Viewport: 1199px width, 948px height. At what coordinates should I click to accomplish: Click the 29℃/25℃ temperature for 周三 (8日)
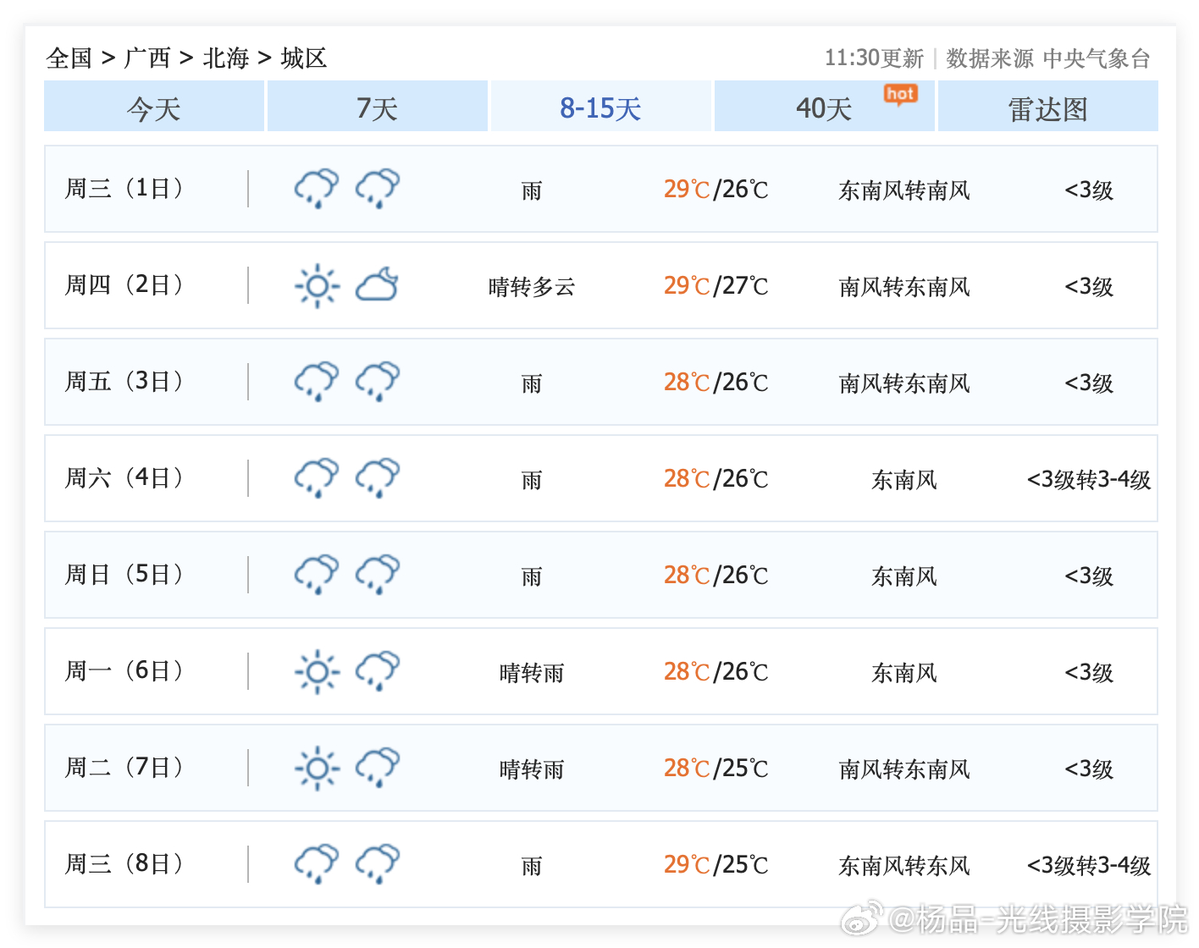point(716,865)
